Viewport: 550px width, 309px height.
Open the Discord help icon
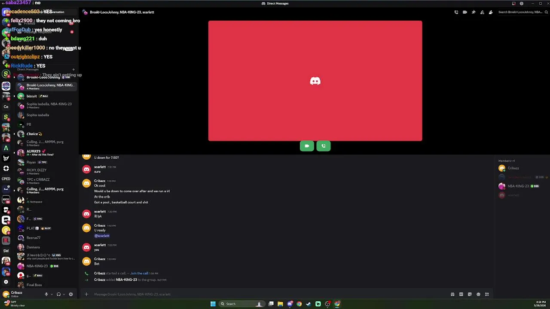[522, 3]
